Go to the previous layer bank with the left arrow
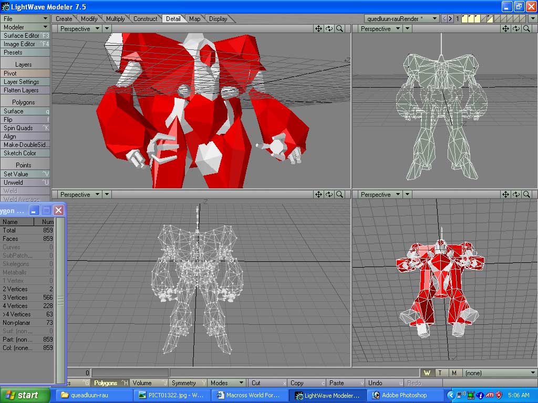Viewport: 538px width, 403px height. tap(444, 18)
